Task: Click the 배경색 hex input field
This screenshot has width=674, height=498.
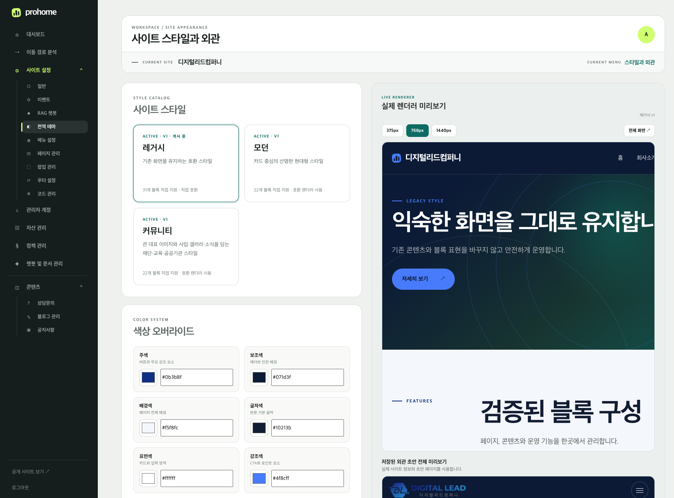Action: [x=197, y=428]
